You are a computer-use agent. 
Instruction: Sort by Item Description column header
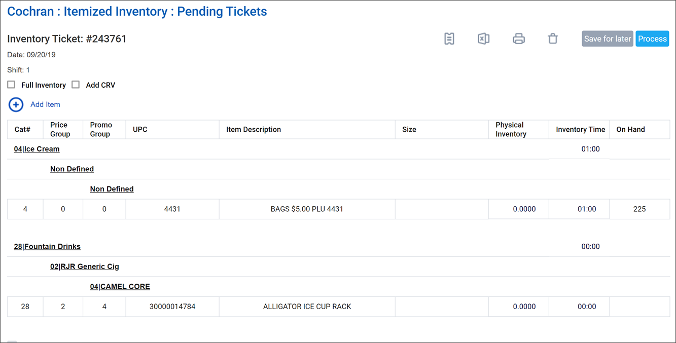click(254, 130)
